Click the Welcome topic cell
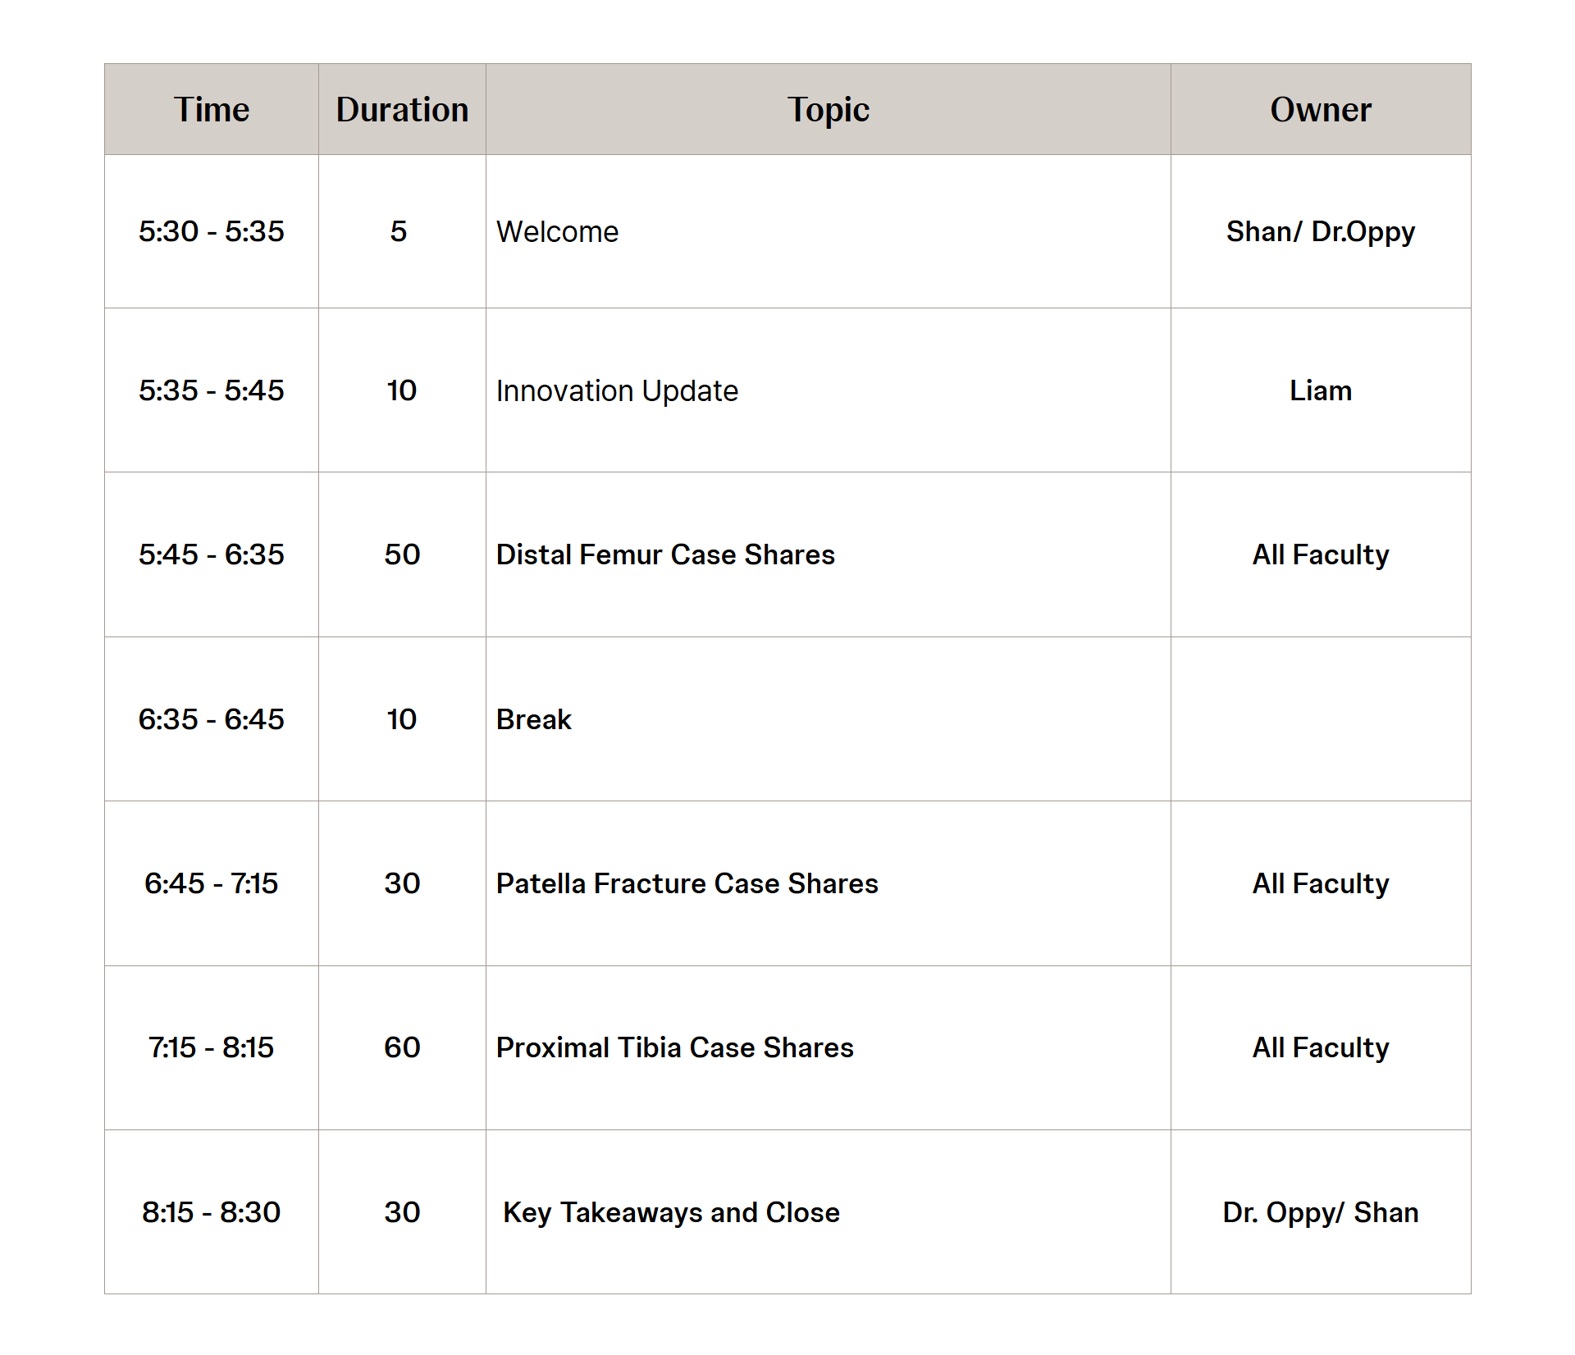Screen dimensions: 1575x1355 pyautogui.click(x=558, y=232)
